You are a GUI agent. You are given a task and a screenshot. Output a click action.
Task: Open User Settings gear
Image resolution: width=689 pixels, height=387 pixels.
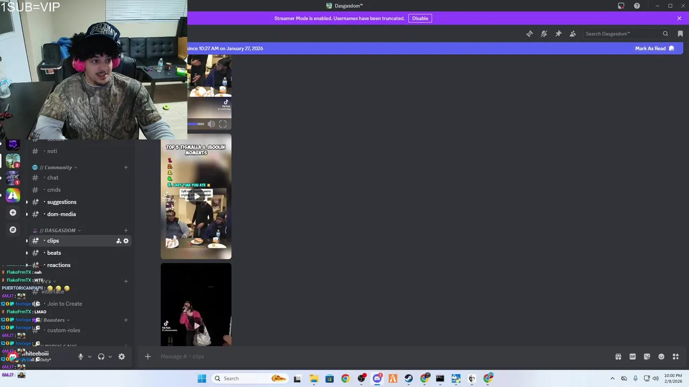tap(122, 356)
